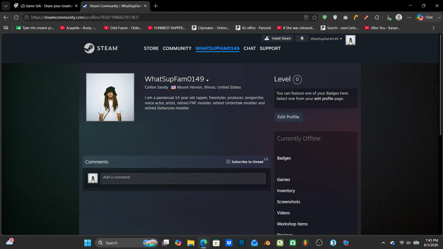The height and width of the screenshot is (249, 443).
Task: Expand the chevron beside Copilot Chat
Action: 439,18
